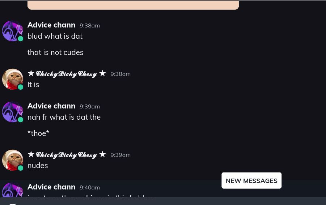Select the "that is not cudes" message
The height and width of the screenshot is (205, 326).
tap(55, 52)
